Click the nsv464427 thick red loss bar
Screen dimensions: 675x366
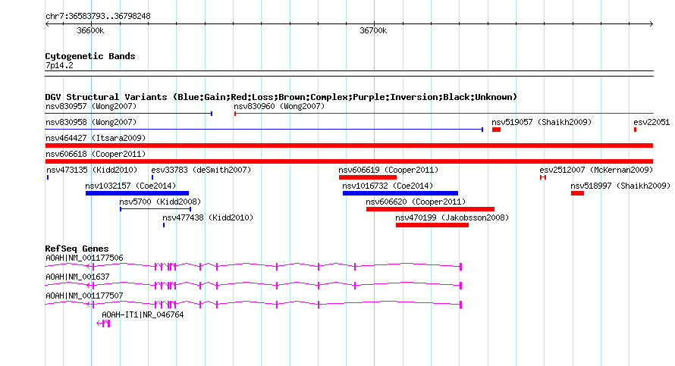(x=349, y=145)
